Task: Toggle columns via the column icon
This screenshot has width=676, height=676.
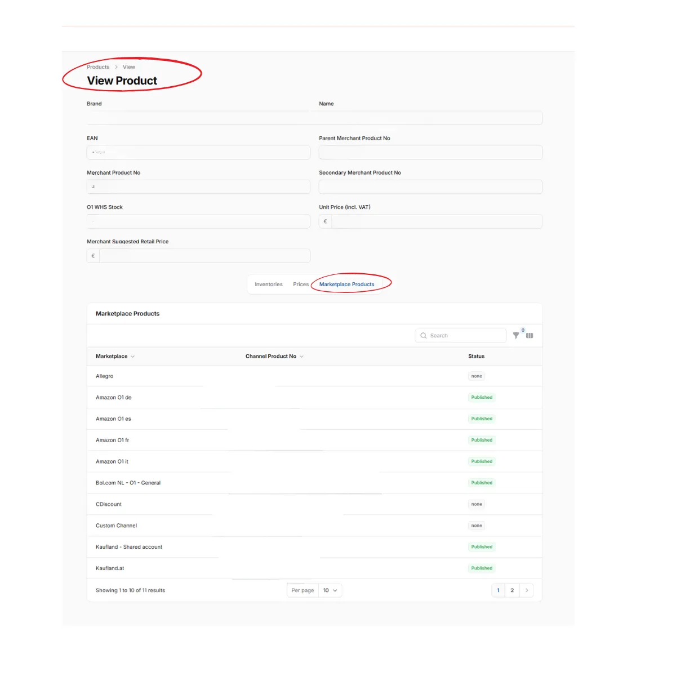Action: (x=530, y=336)
